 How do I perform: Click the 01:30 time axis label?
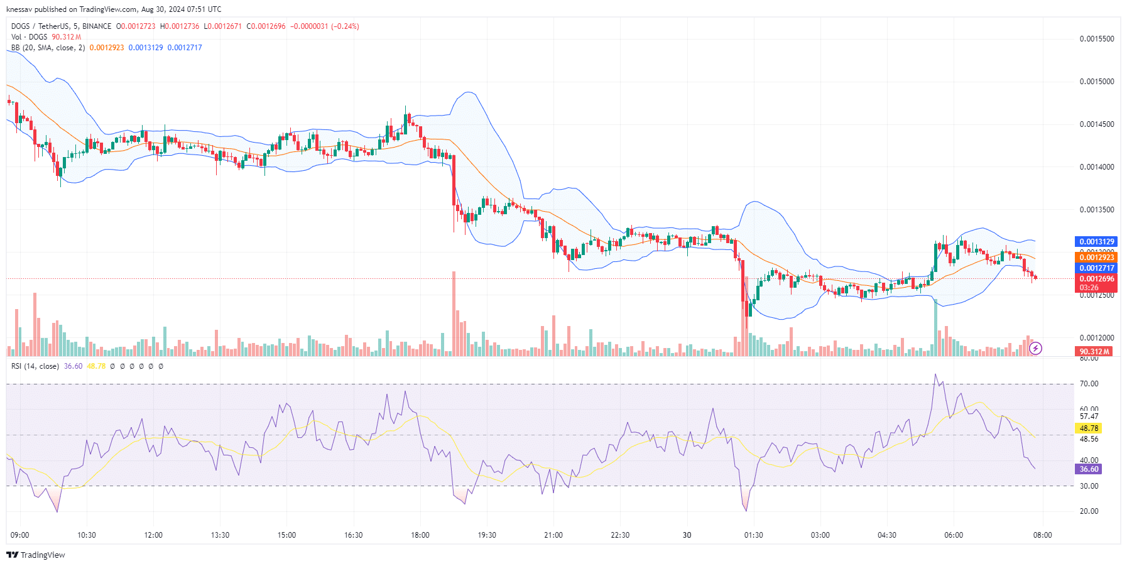pos(754,535)
